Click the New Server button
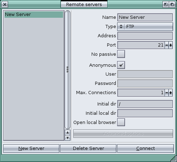 click(31, 148)
